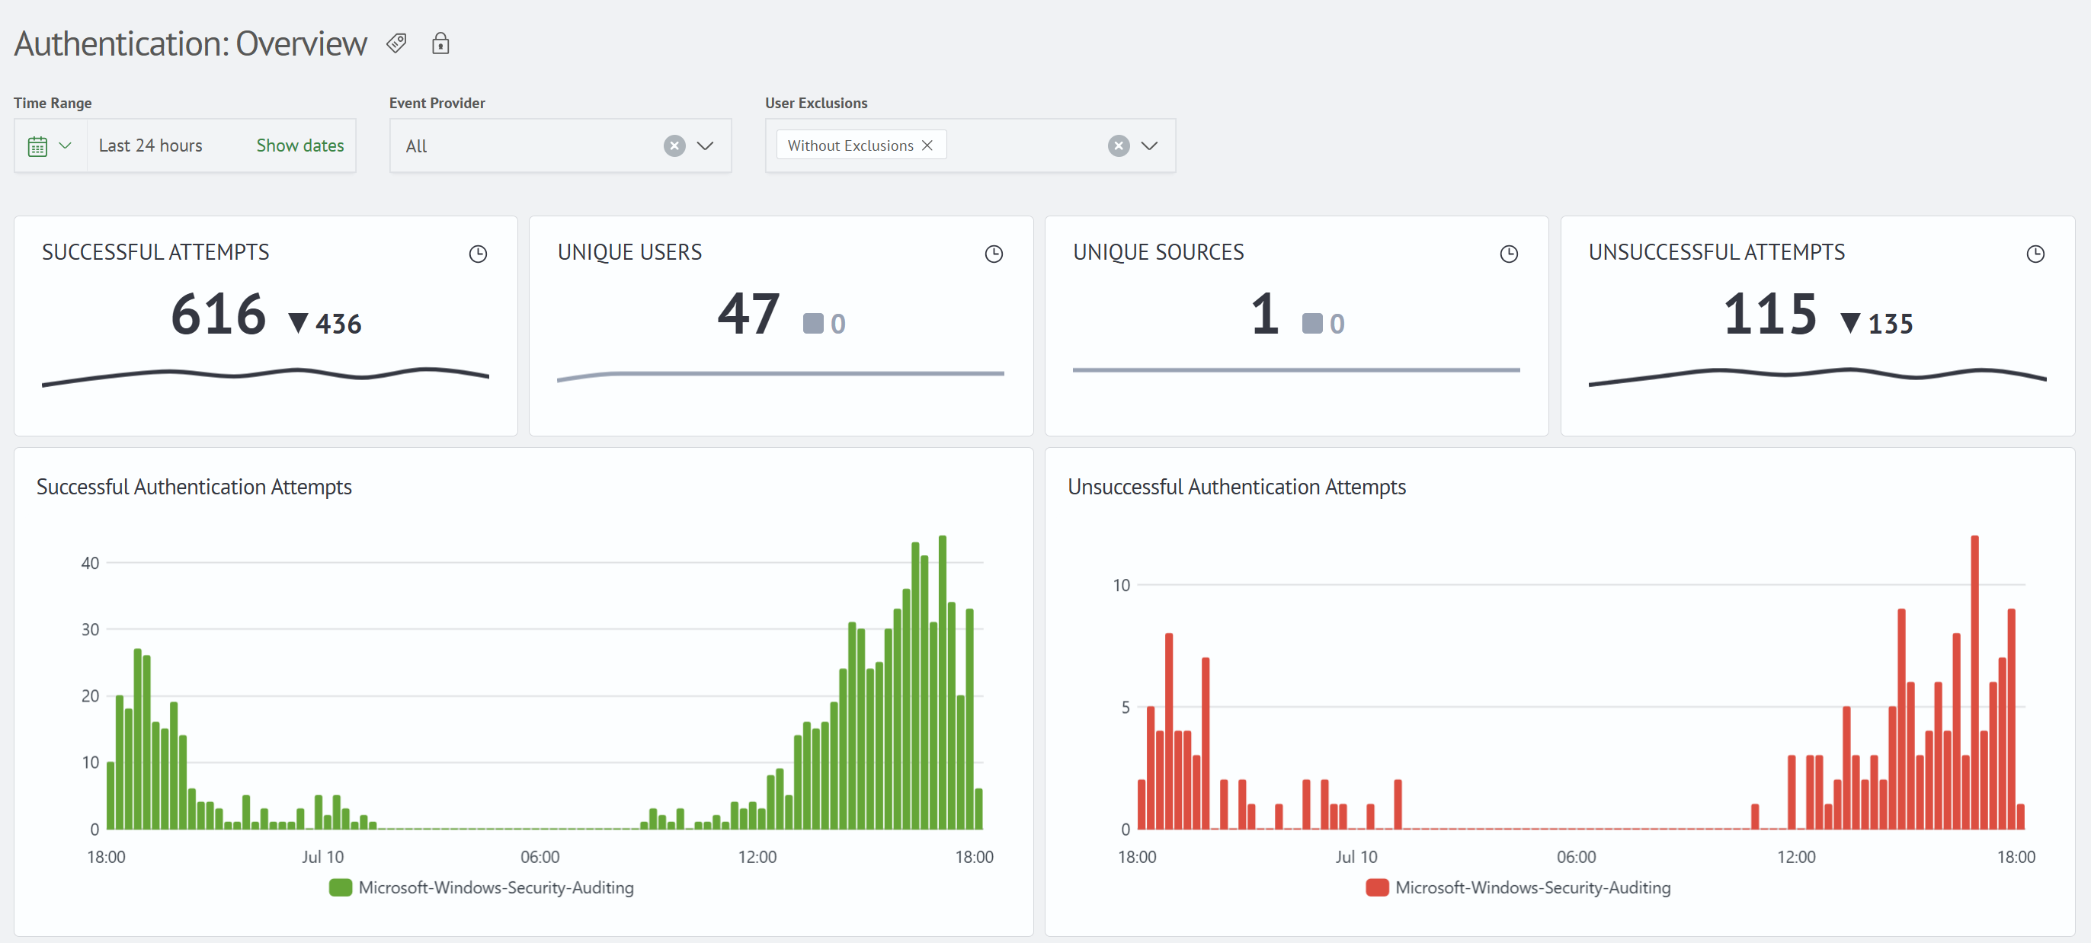Expand the User Exclusions dropdown chevron
The width and height of the screenshot is (2091, 943).
1149,146
